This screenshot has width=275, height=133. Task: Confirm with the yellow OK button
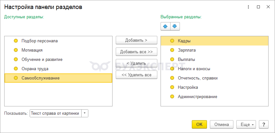(x=199, y=124)
